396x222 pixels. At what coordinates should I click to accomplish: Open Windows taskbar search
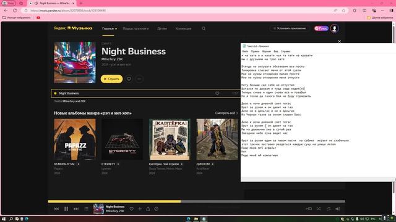11,219
